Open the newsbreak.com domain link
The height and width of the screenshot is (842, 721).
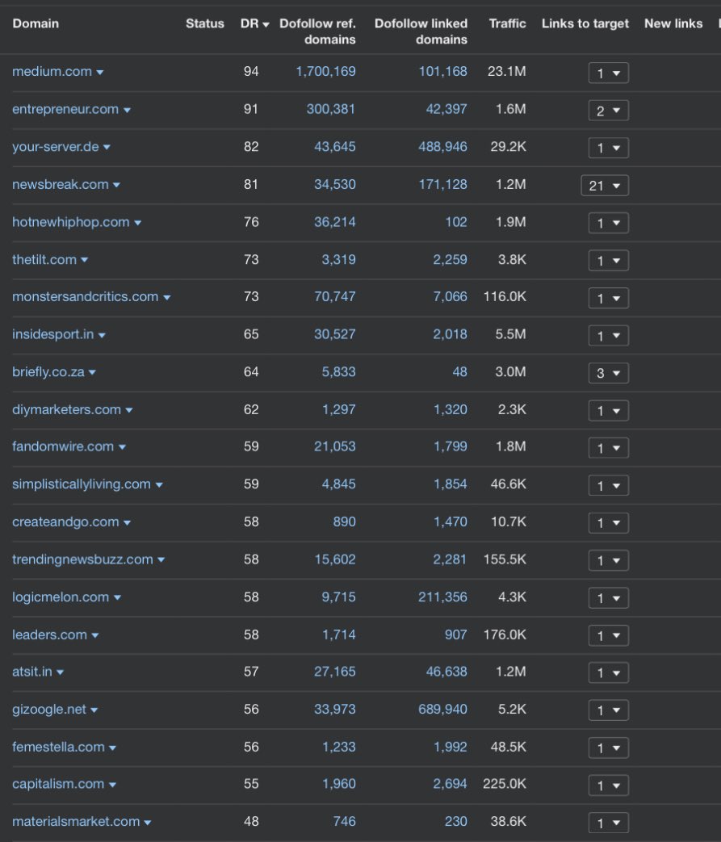click(61, 184)
